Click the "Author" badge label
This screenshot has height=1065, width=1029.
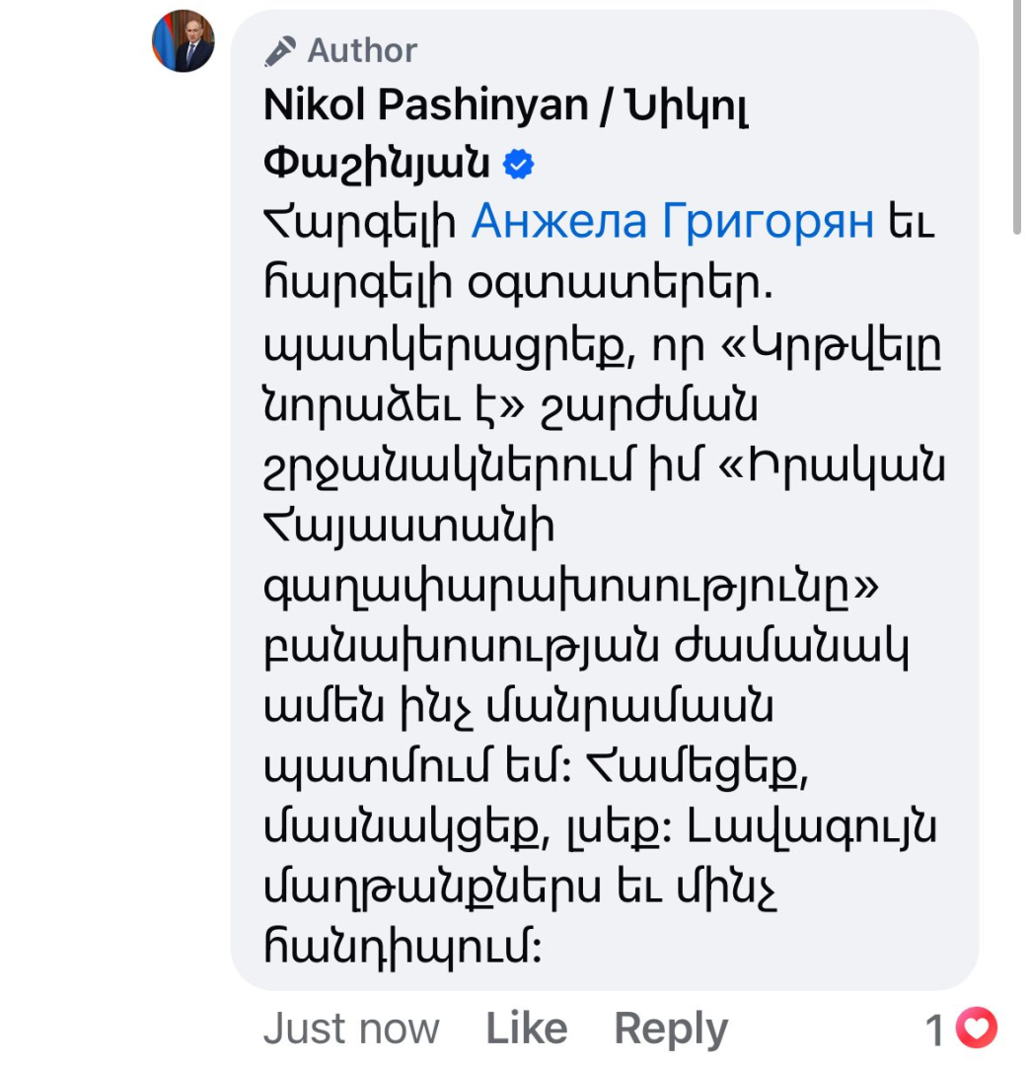point(362,50)
